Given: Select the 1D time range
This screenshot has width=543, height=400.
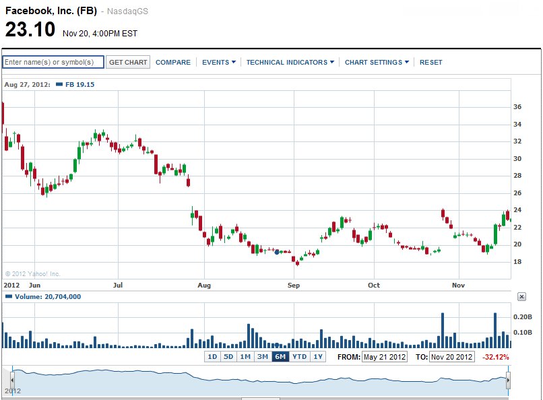Looking at the screenshot, I should point(212,356).
